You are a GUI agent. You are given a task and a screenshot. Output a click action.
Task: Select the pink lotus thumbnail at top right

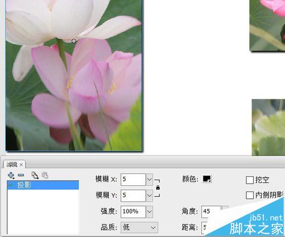[x=267, y=25]
